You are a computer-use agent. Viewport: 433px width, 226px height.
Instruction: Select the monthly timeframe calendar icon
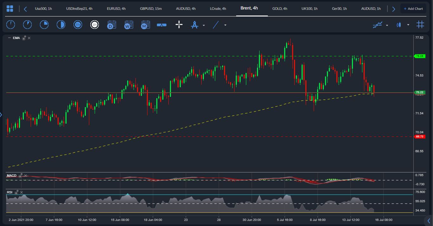145,25
